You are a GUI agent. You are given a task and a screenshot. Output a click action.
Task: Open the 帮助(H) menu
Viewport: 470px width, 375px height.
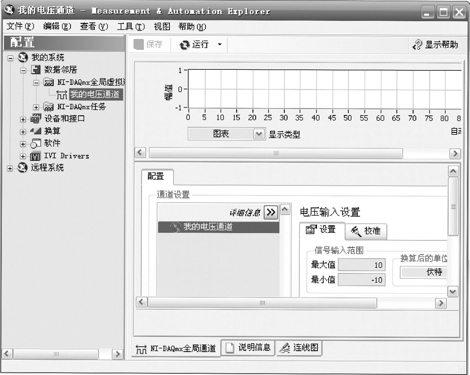(192, 27)
